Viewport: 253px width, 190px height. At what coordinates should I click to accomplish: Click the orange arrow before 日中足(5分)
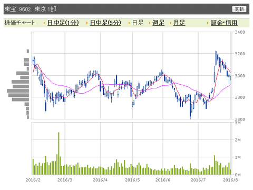point(87,23)
